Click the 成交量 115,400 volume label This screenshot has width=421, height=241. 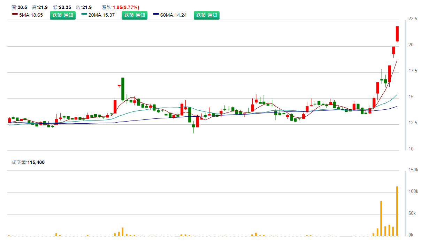click(x=28, y=162)
